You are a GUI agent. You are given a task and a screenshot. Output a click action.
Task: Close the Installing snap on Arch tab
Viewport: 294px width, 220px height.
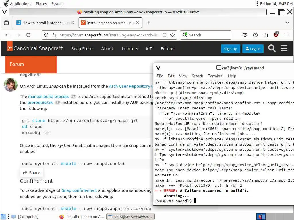click(138, 23)
